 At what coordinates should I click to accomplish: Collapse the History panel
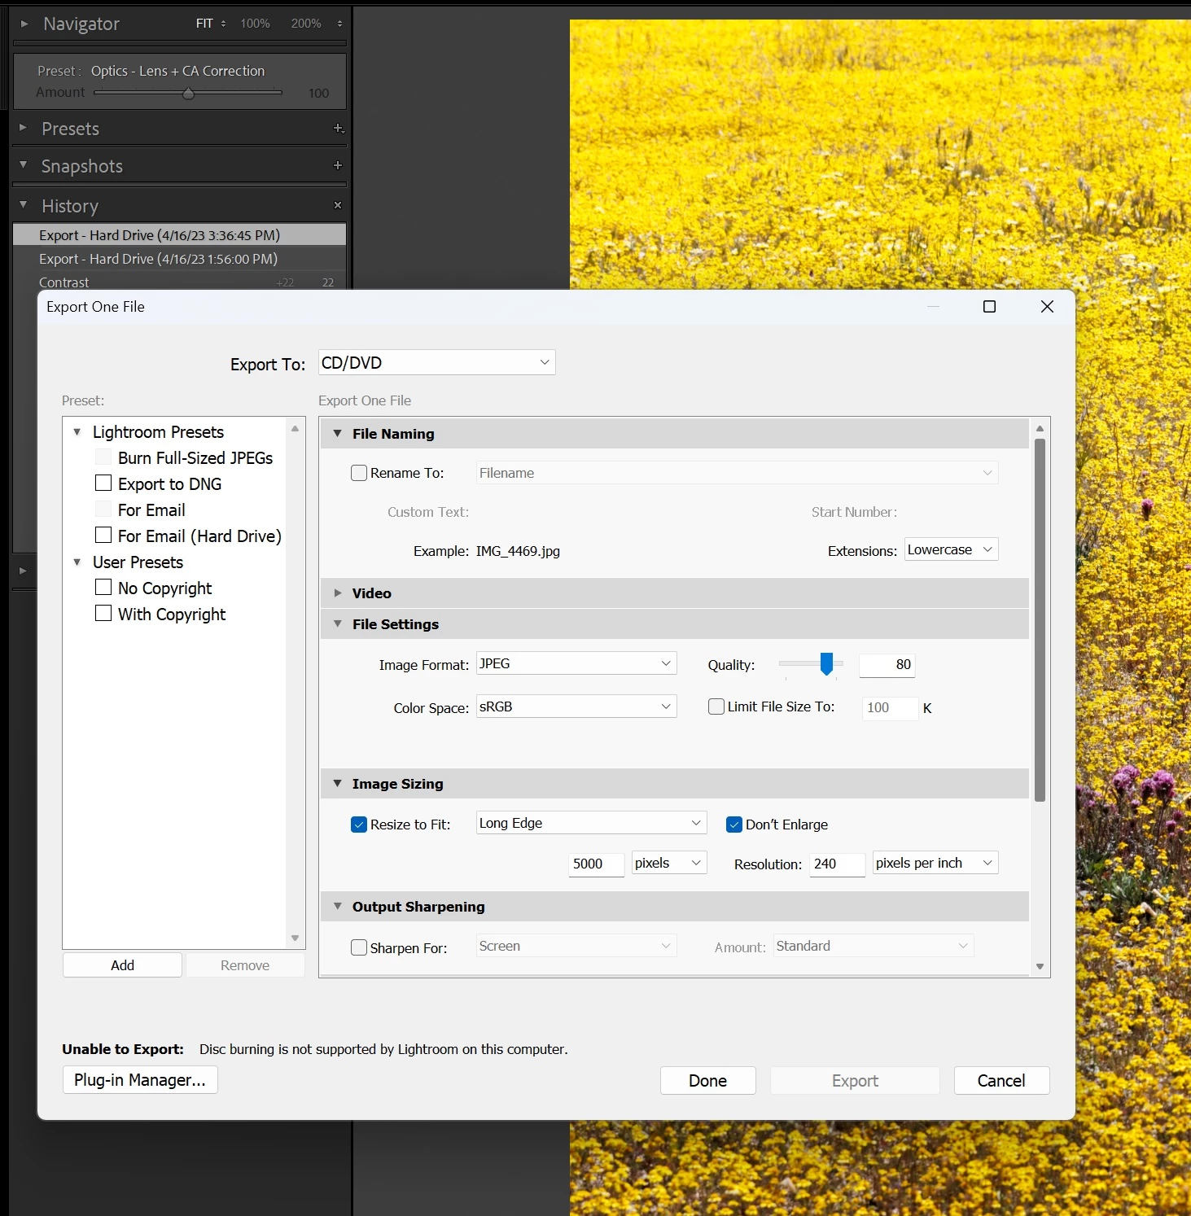point(24,205)
